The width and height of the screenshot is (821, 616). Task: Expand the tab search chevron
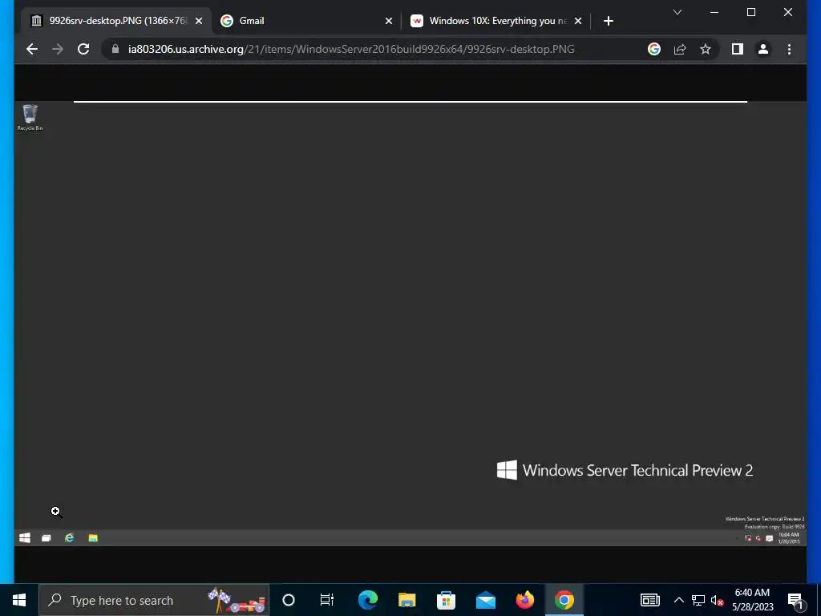coord(677,12)
